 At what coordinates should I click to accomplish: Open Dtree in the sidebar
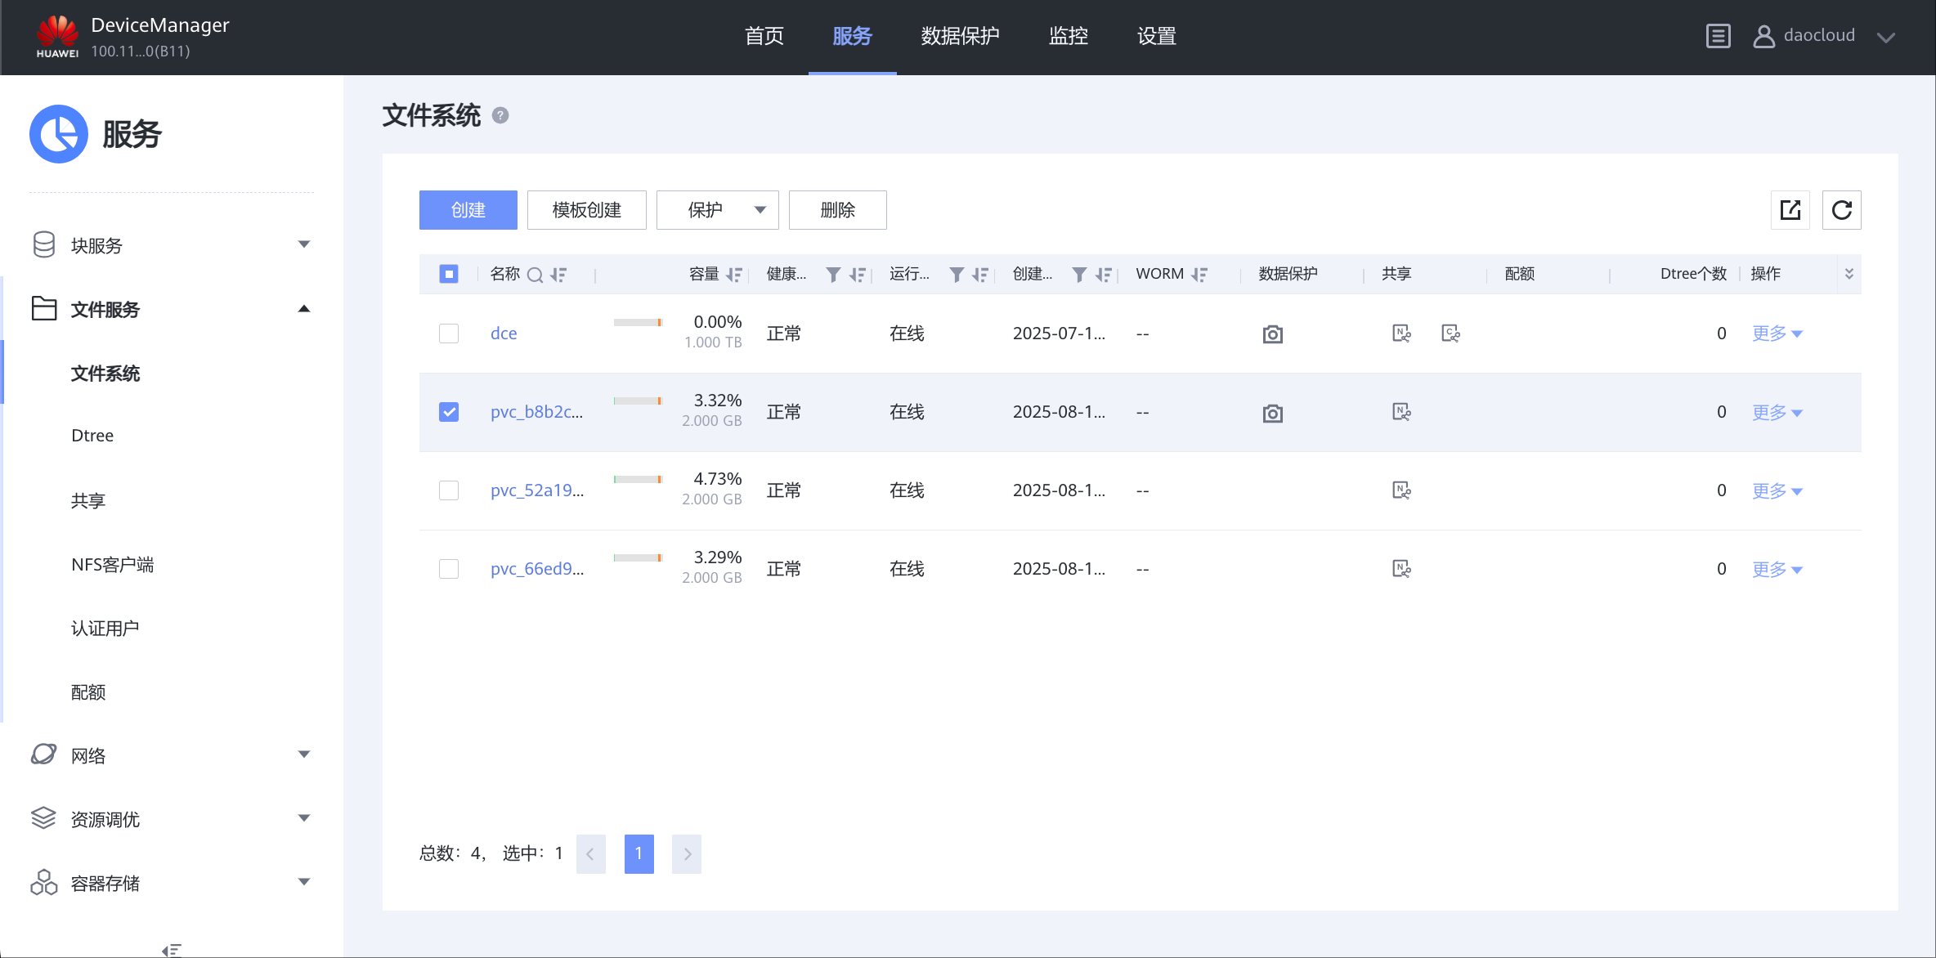click(x=92, y=436)
